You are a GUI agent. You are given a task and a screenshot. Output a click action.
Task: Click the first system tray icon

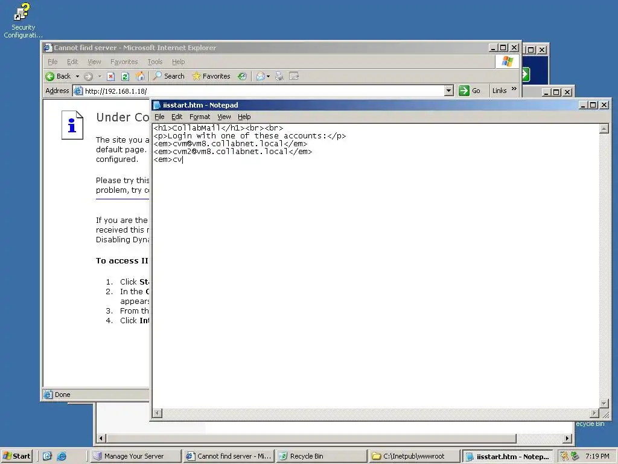[x=564, y=456]
